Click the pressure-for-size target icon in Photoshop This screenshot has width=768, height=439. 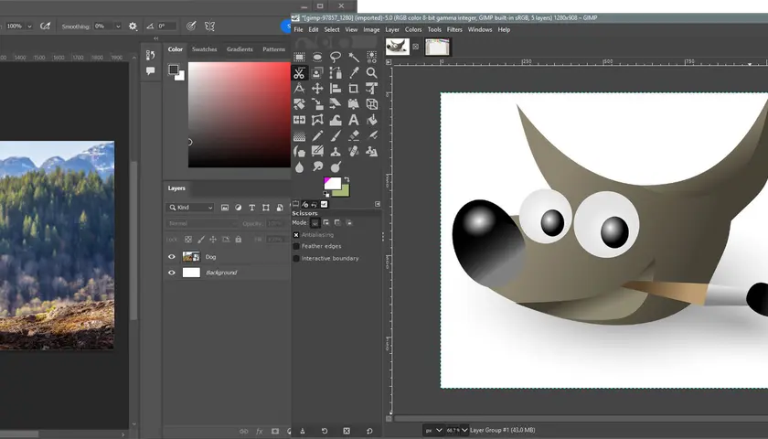(191, 26)
